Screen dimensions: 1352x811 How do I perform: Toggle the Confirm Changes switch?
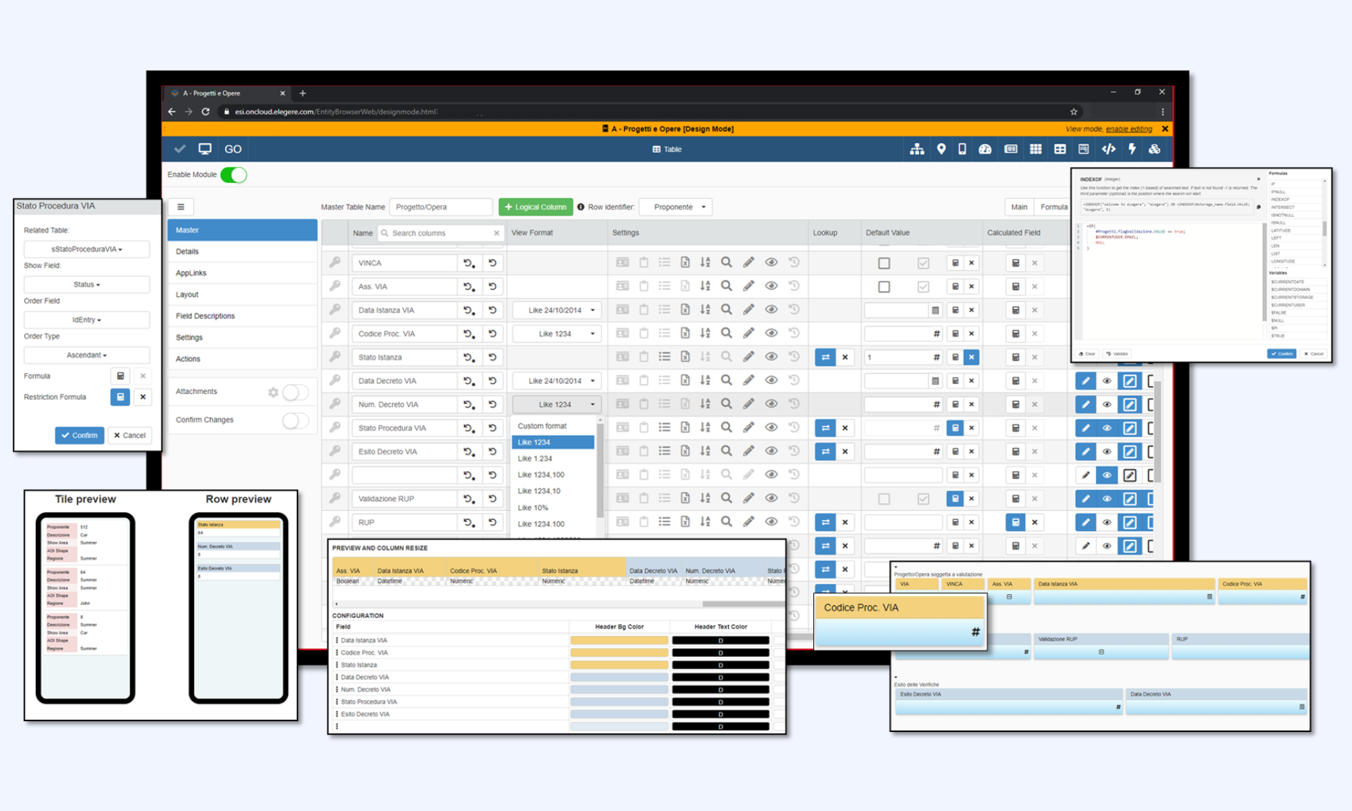click(295, 420)
